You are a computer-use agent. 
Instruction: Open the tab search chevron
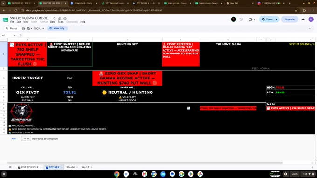pyautogui.click(x=3, y=3)
